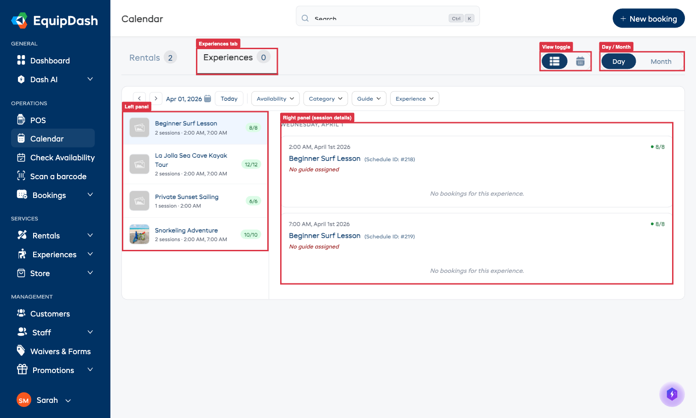Open the date picker calendar icon
Image resolution: width=696 pixels, height=418 pixels.
(x=207, y=98)
